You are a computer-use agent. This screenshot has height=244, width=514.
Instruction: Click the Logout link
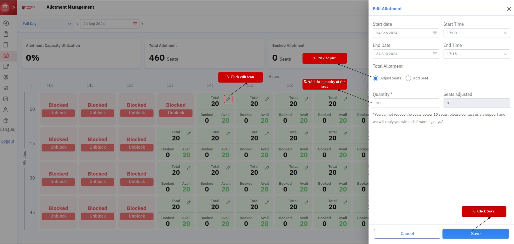coord(8,141)
